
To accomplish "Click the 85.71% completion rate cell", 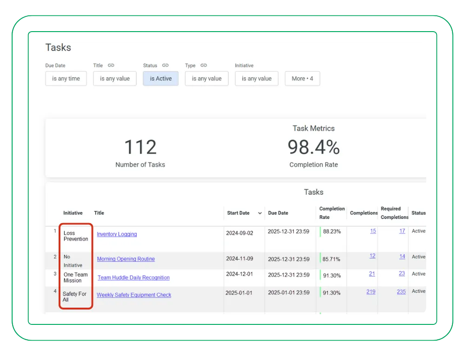I will pyautogui.click(x=331, y=259).
